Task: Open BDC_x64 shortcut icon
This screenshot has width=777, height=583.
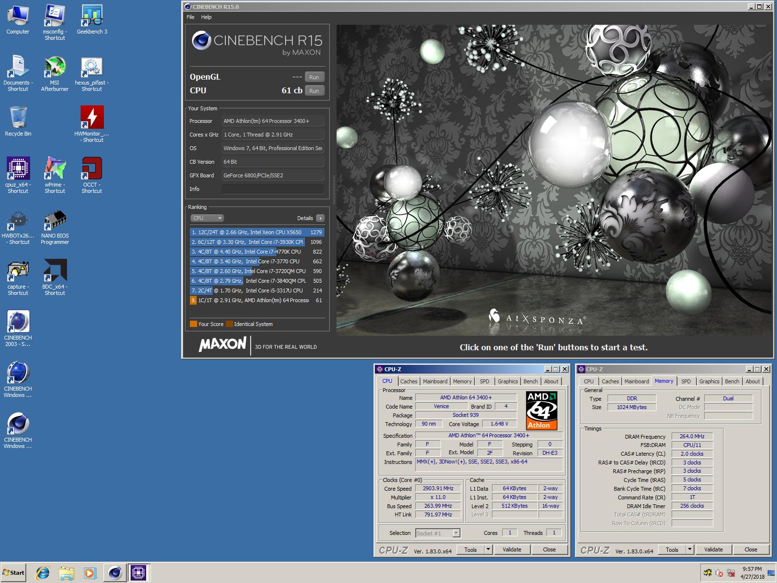Action: pos(55,277)
